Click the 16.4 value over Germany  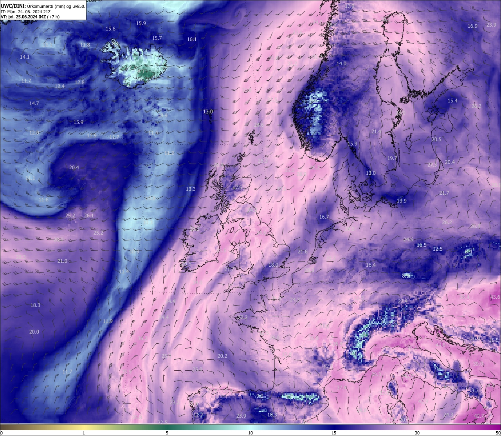tap(371, 265)
